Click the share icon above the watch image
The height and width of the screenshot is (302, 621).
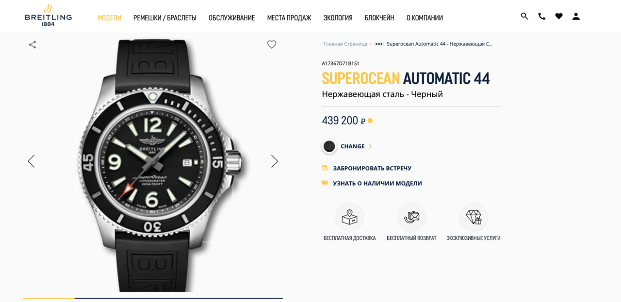point(33,45)
